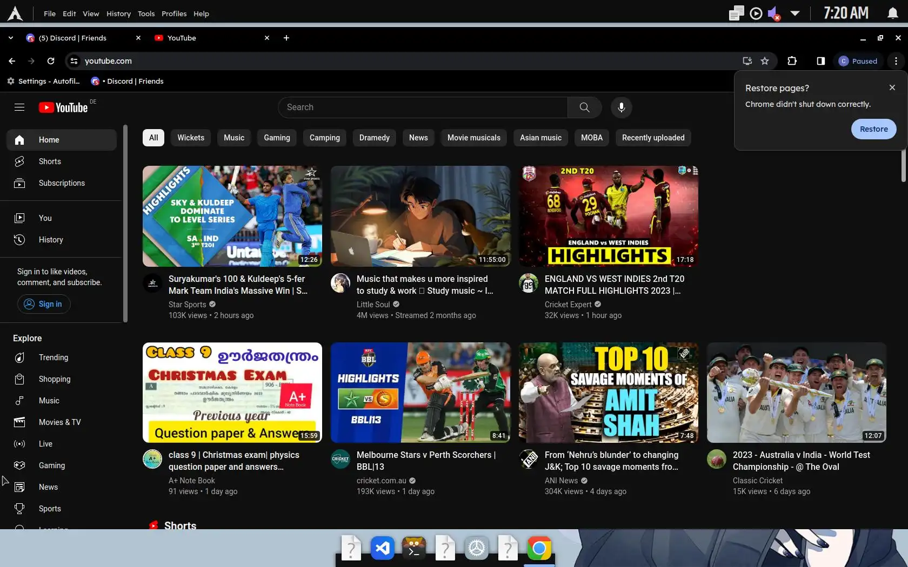Viewport: 908px width, 567px height.
Task: Switch to the Discord Friends tab
Action: [x=83, y=38]
